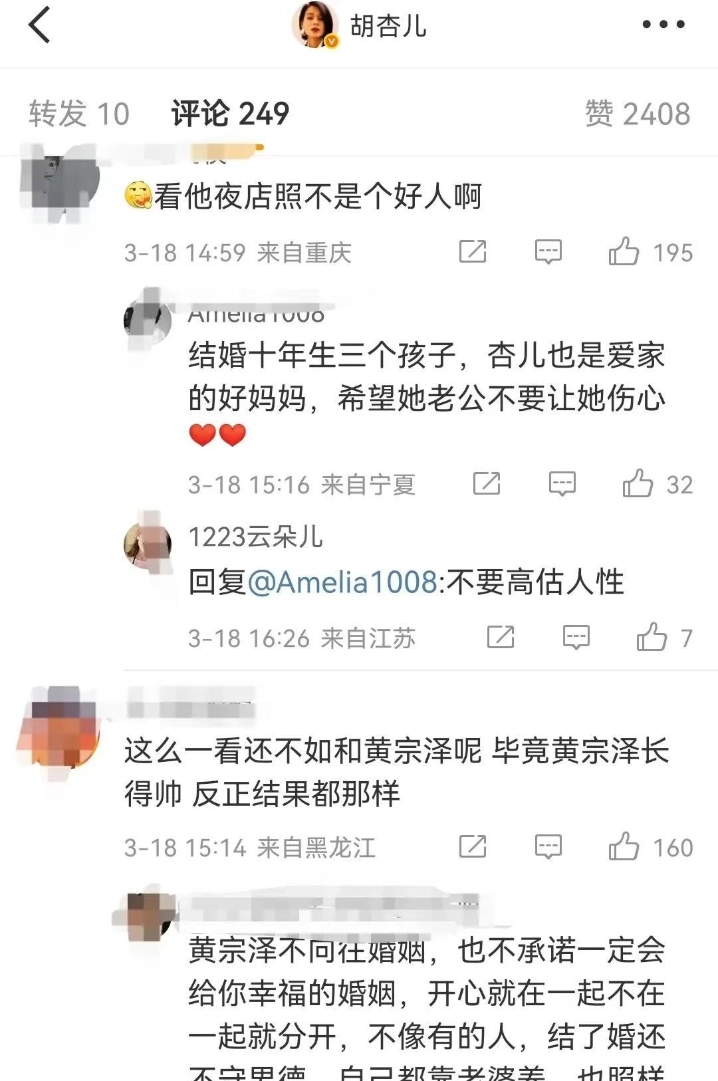Repost the 15:14 comment from 黑龙江
Image resolution: width=718 pixels, height=1081 pixels.
coord(473,847)
